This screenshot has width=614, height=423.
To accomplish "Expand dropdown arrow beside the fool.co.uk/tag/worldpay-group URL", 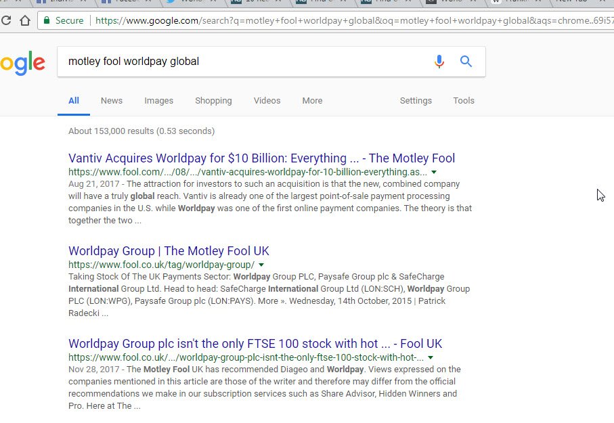I will (x=261, y=265).
